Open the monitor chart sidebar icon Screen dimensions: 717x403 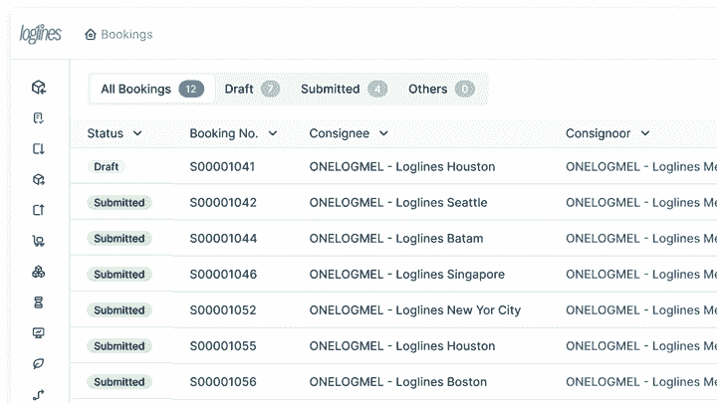coord(39,332)
